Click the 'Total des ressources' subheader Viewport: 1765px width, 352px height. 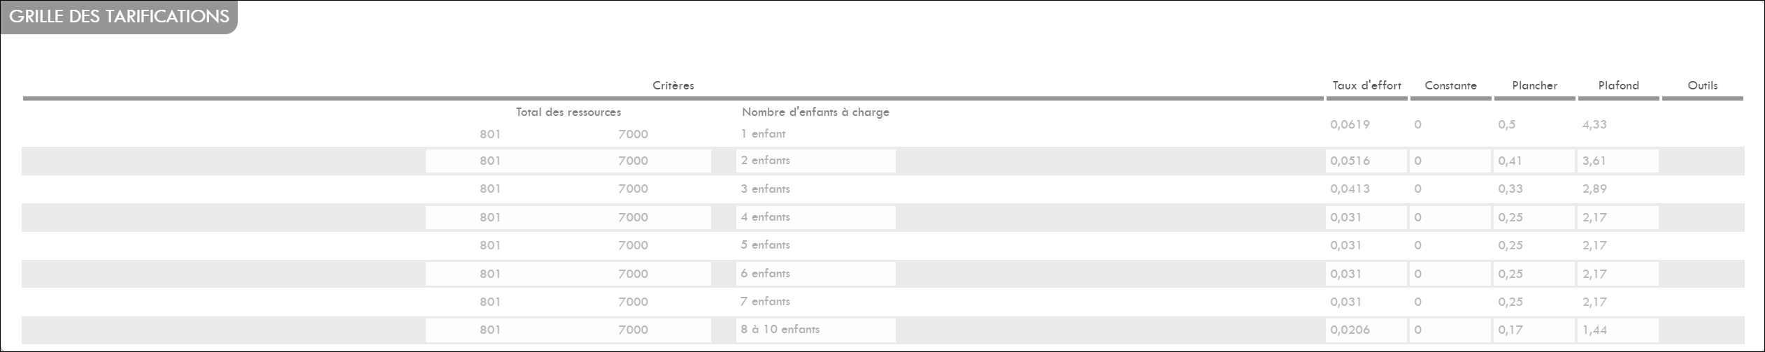(x=569, y=112)
